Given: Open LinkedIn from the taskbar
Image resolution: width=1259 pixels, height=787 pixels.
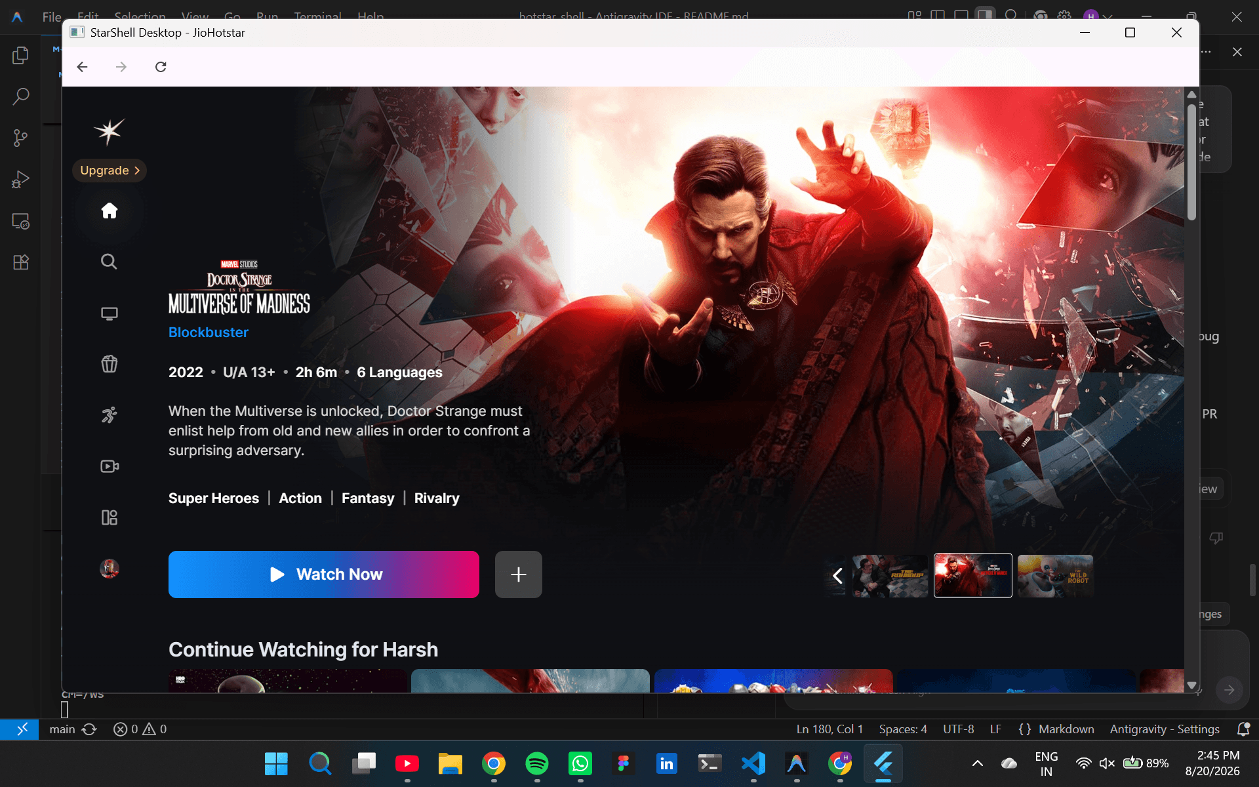Looking at the screenshot, I should coord(667,763).
